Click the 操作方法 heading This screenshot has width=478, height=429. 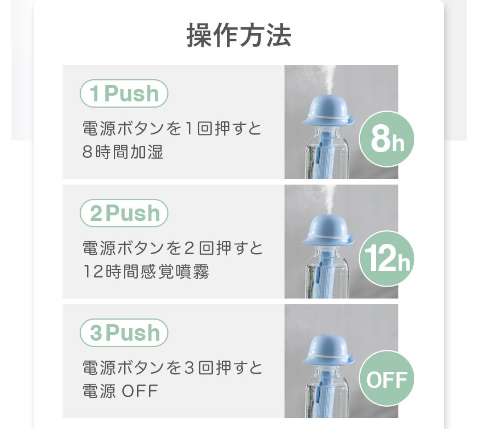click(238, 36)
